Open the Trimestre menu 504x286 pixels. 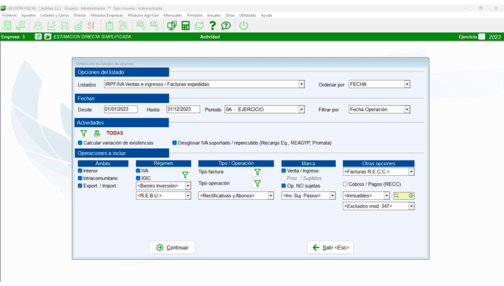click(x=194, y=15)
